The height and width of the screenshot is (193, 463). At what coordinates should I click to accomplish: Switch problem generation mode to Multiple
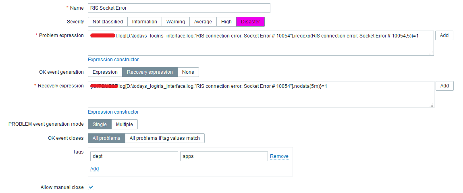124,125
